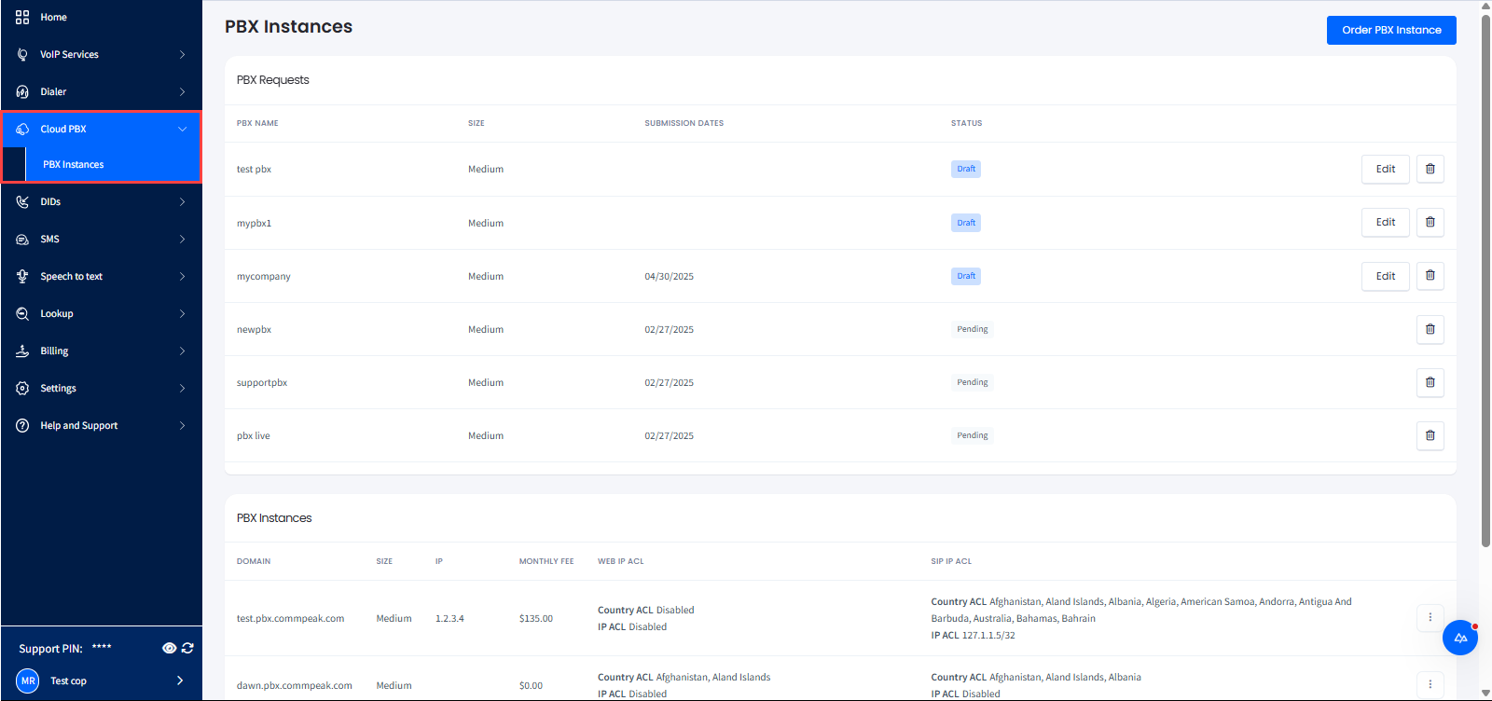Click the 04/30/2025 submission date
This screenshot has width=1492, height=701.
(x=669, y=276)
